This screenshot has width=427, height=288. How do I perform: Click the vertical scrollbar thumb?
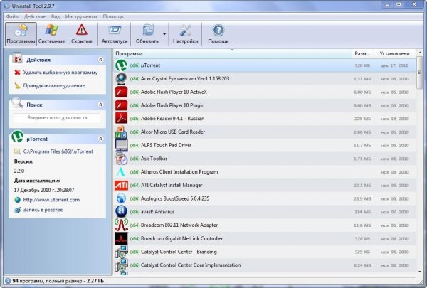pos(420,72)
